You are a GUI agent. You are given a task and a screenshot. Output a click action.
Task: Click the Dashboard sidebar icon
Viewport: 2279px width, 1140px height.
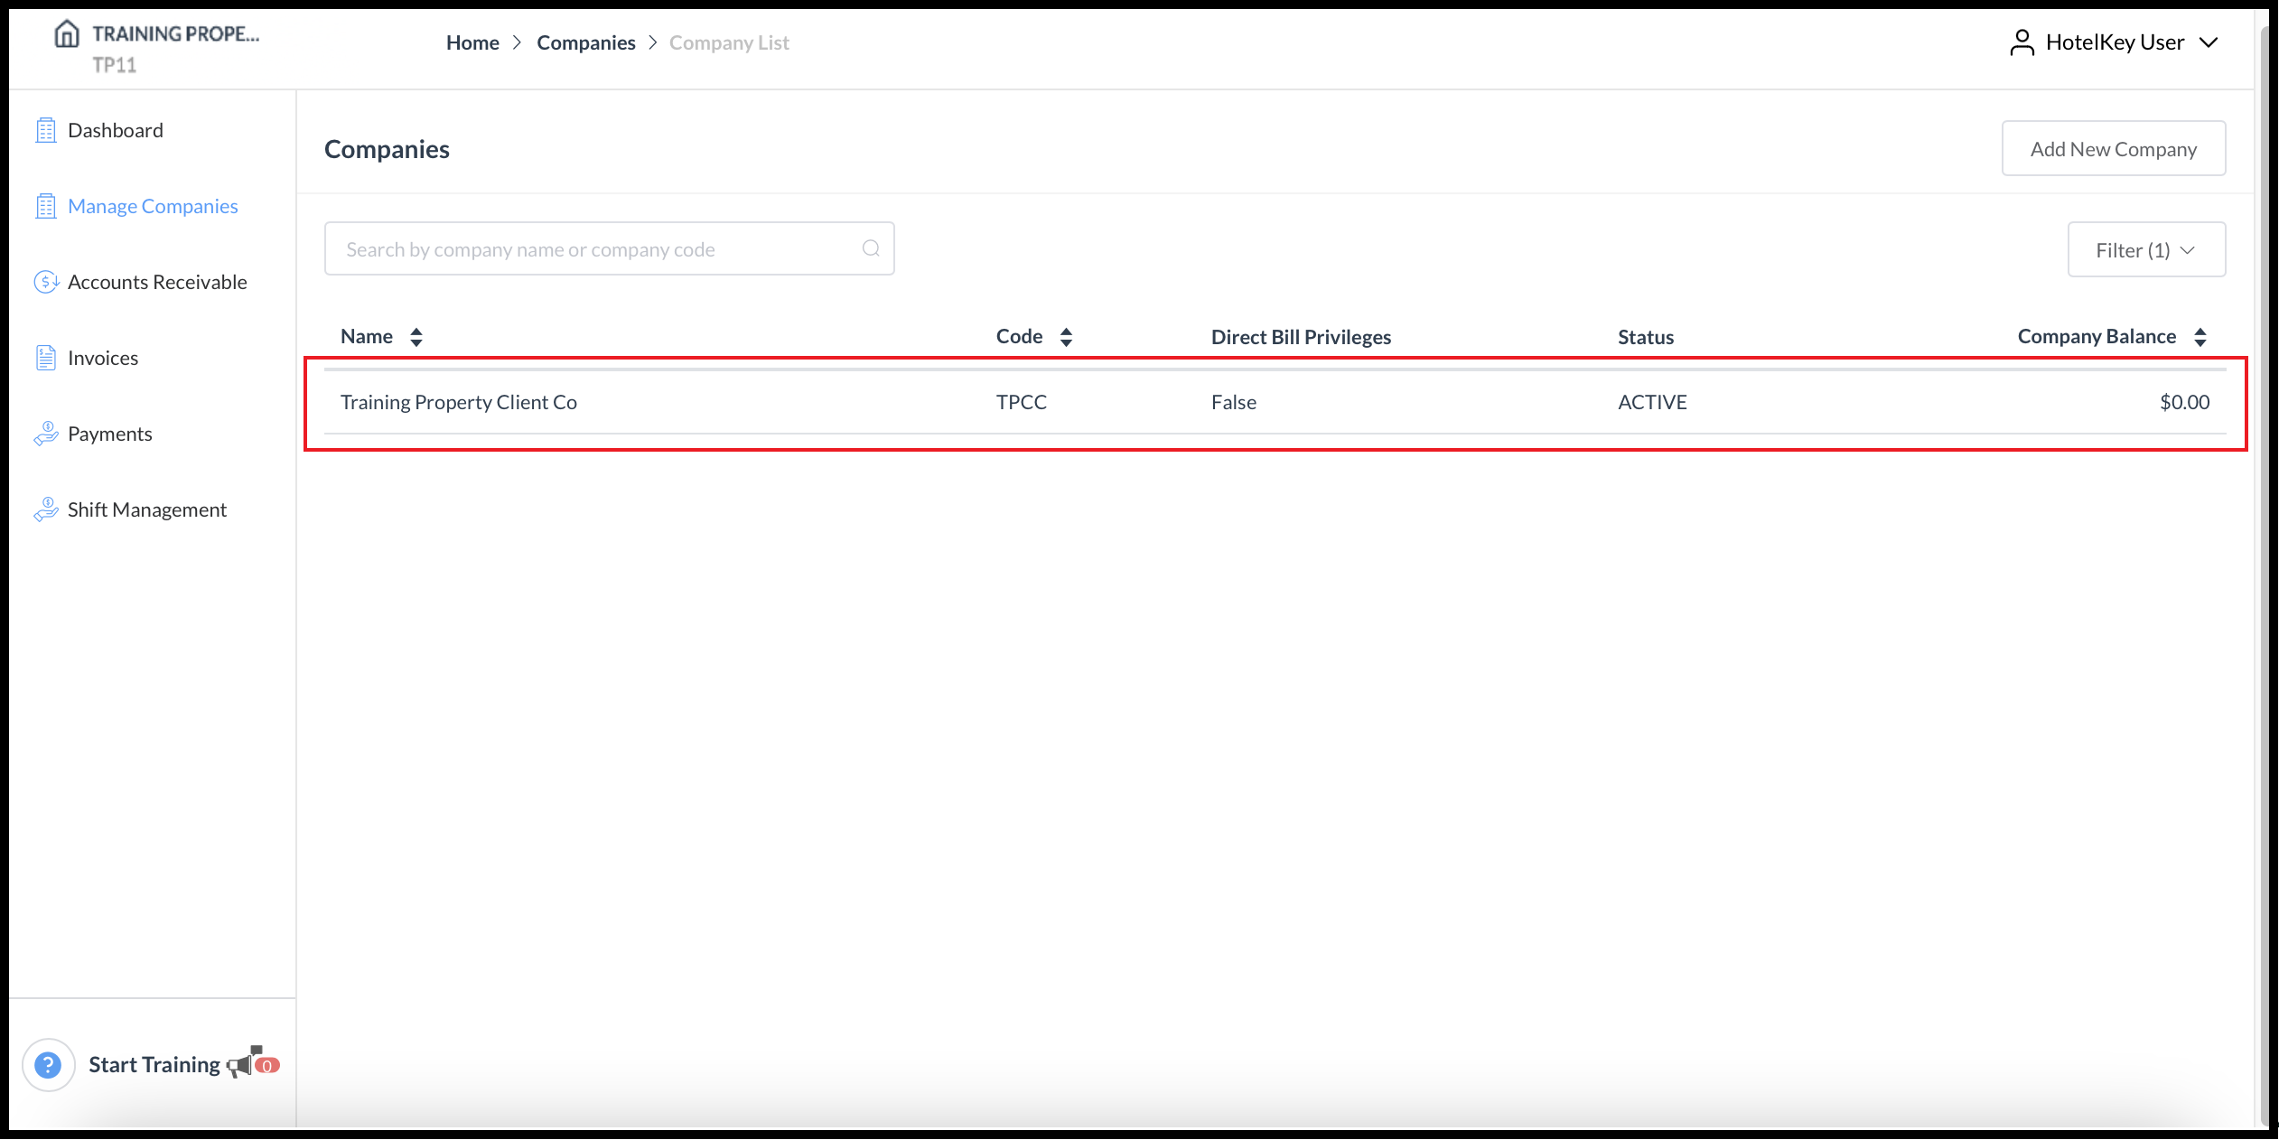45,131
